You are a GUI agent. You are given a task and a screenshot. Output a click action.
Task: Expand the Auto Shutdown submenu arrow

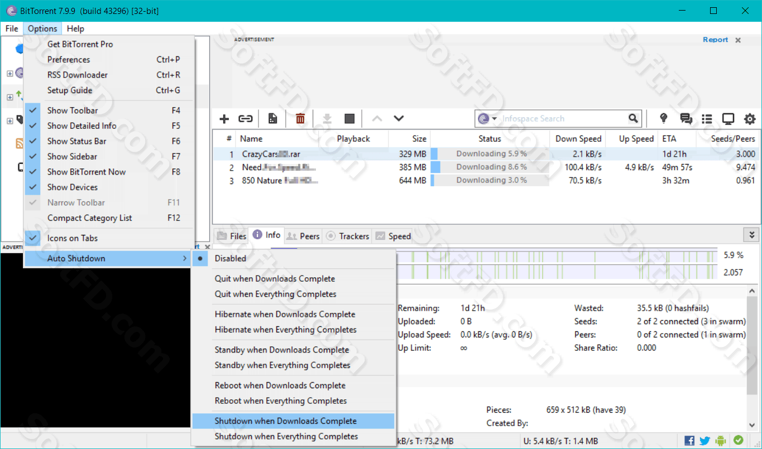click(x=185, y=258)
